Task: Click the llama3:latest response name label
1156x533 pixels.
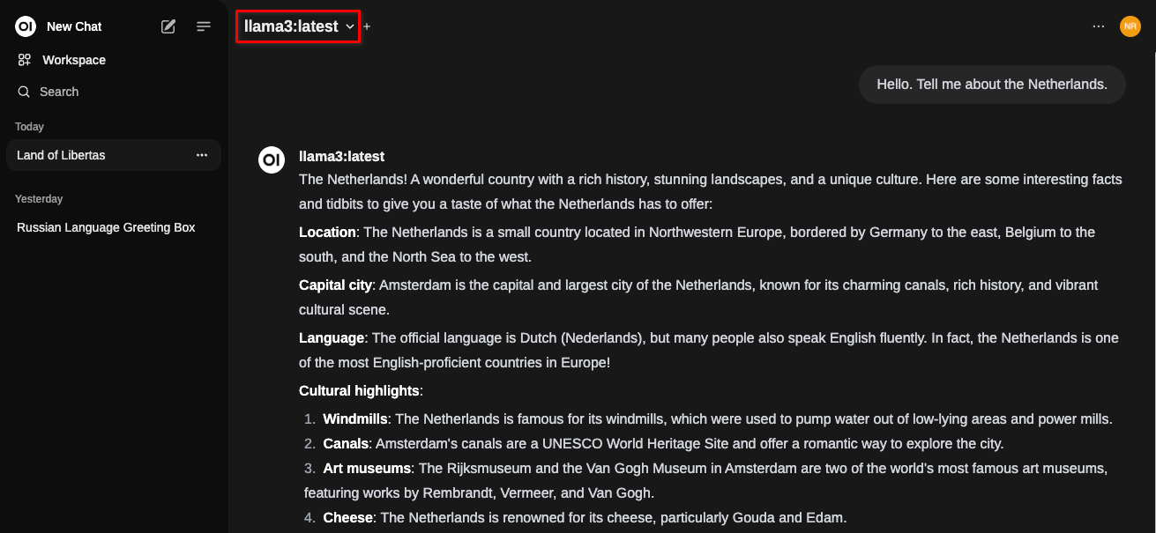Action: [342, 157]
